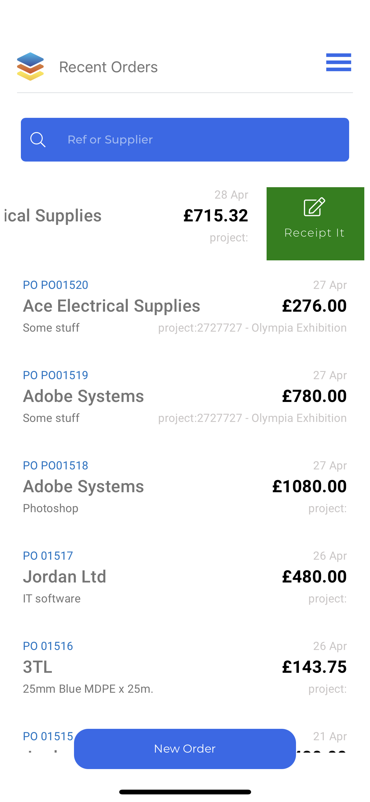Image resolution: width=370 pixels, height=802 pixels.
Task: Select the 3TL order row
Action: [x=185, y=667]
